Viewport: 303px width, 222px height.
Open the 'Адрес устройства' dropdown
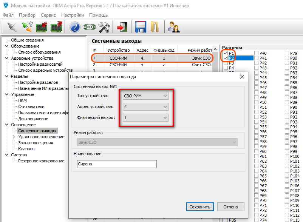coord(145,107)
